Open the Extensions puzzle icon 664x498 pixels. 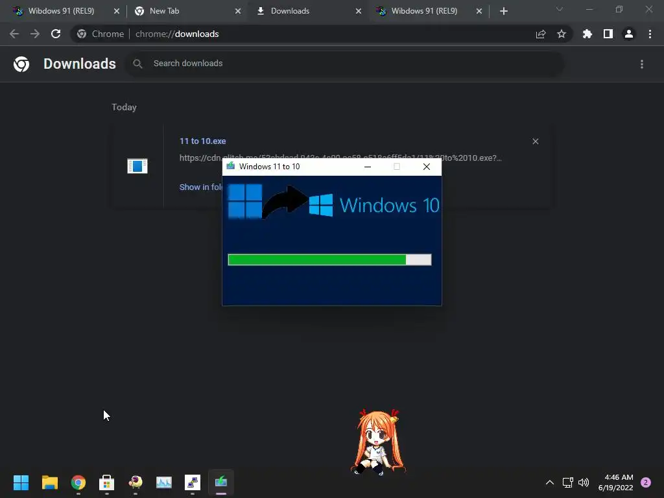587,34
